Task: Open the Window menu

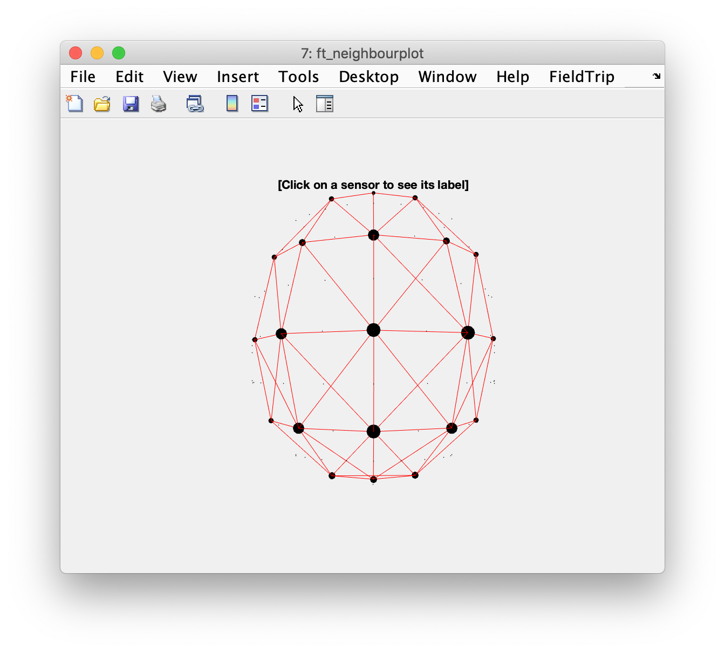Action: coord(448,77)
